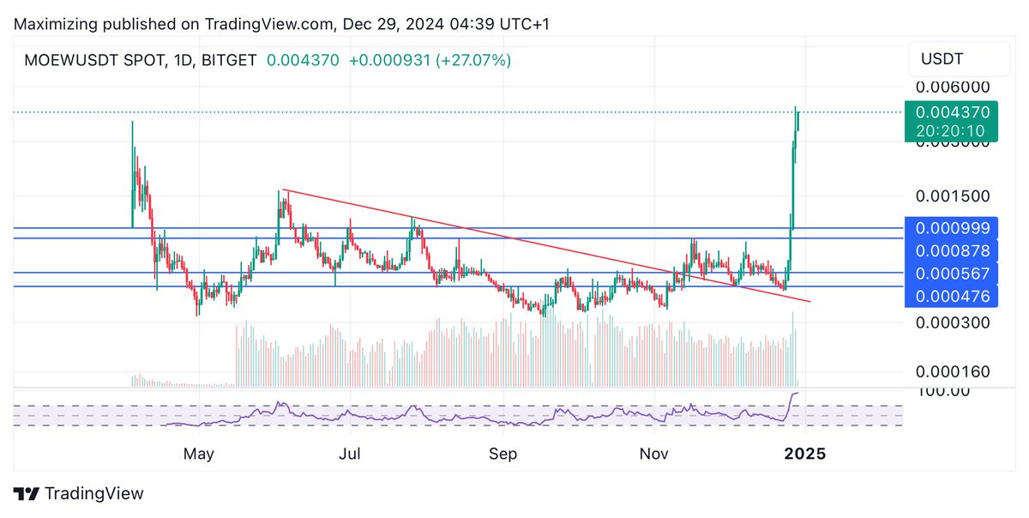Click the RSI 100.00 scale label
This screenshot has height=518, width=1029.
[x=942, y=391]
